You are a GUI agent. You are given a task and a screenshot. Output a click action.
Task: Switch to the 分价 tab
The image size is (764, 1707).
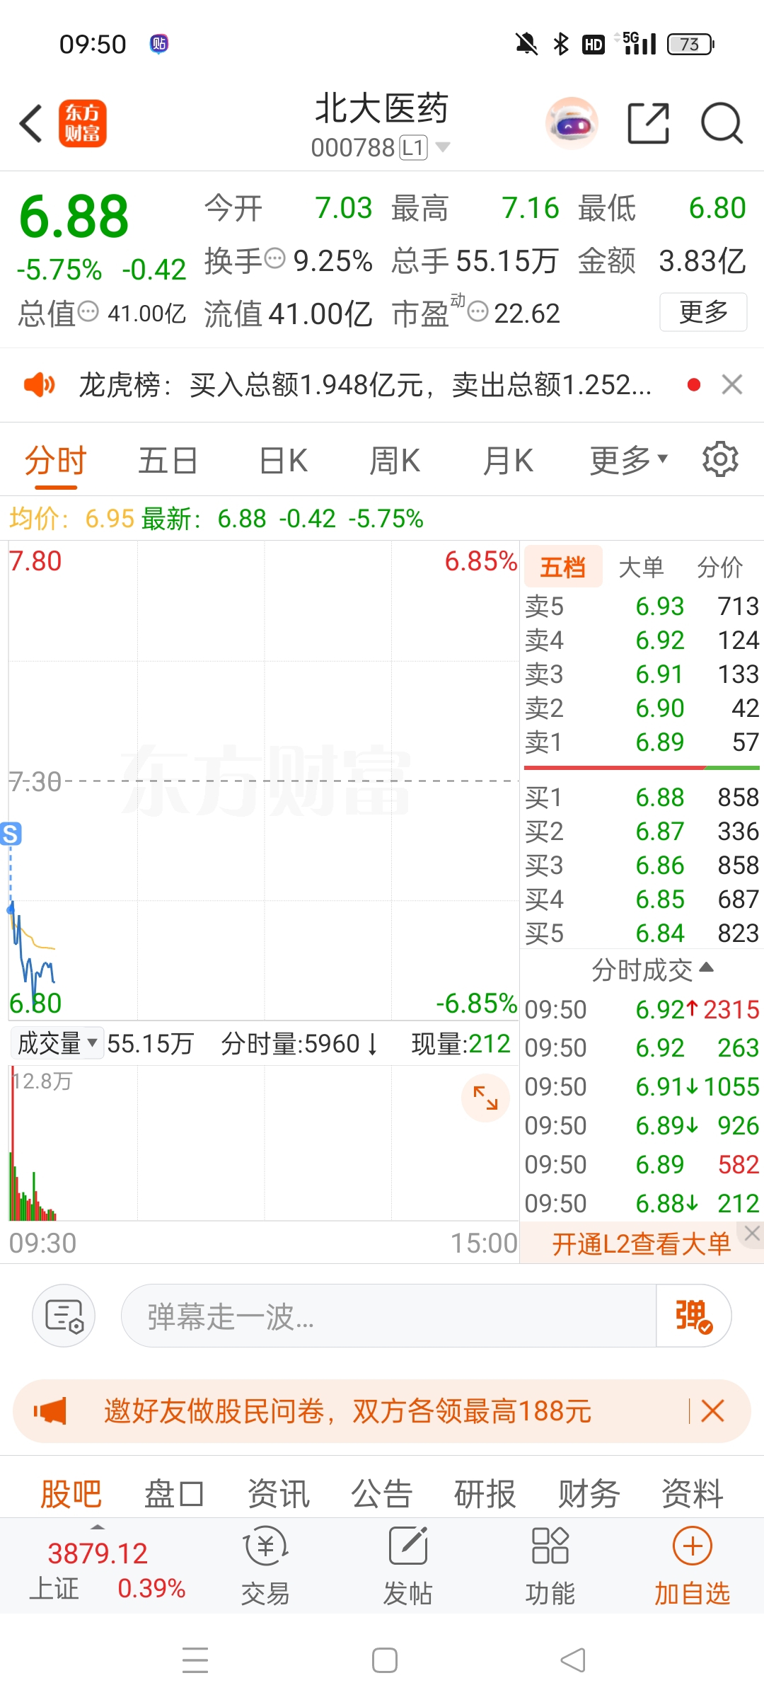click(x=719, y=567)
